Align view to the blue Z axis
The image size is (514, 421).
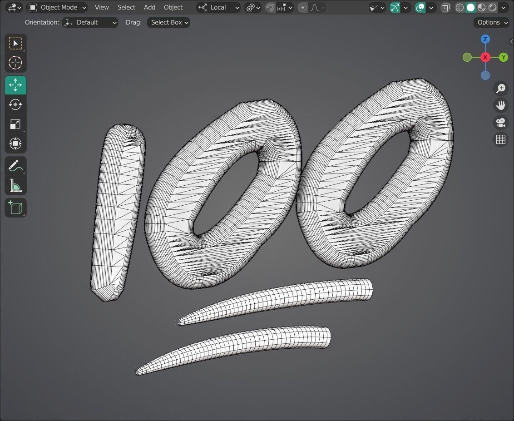(x=485, y=40)
